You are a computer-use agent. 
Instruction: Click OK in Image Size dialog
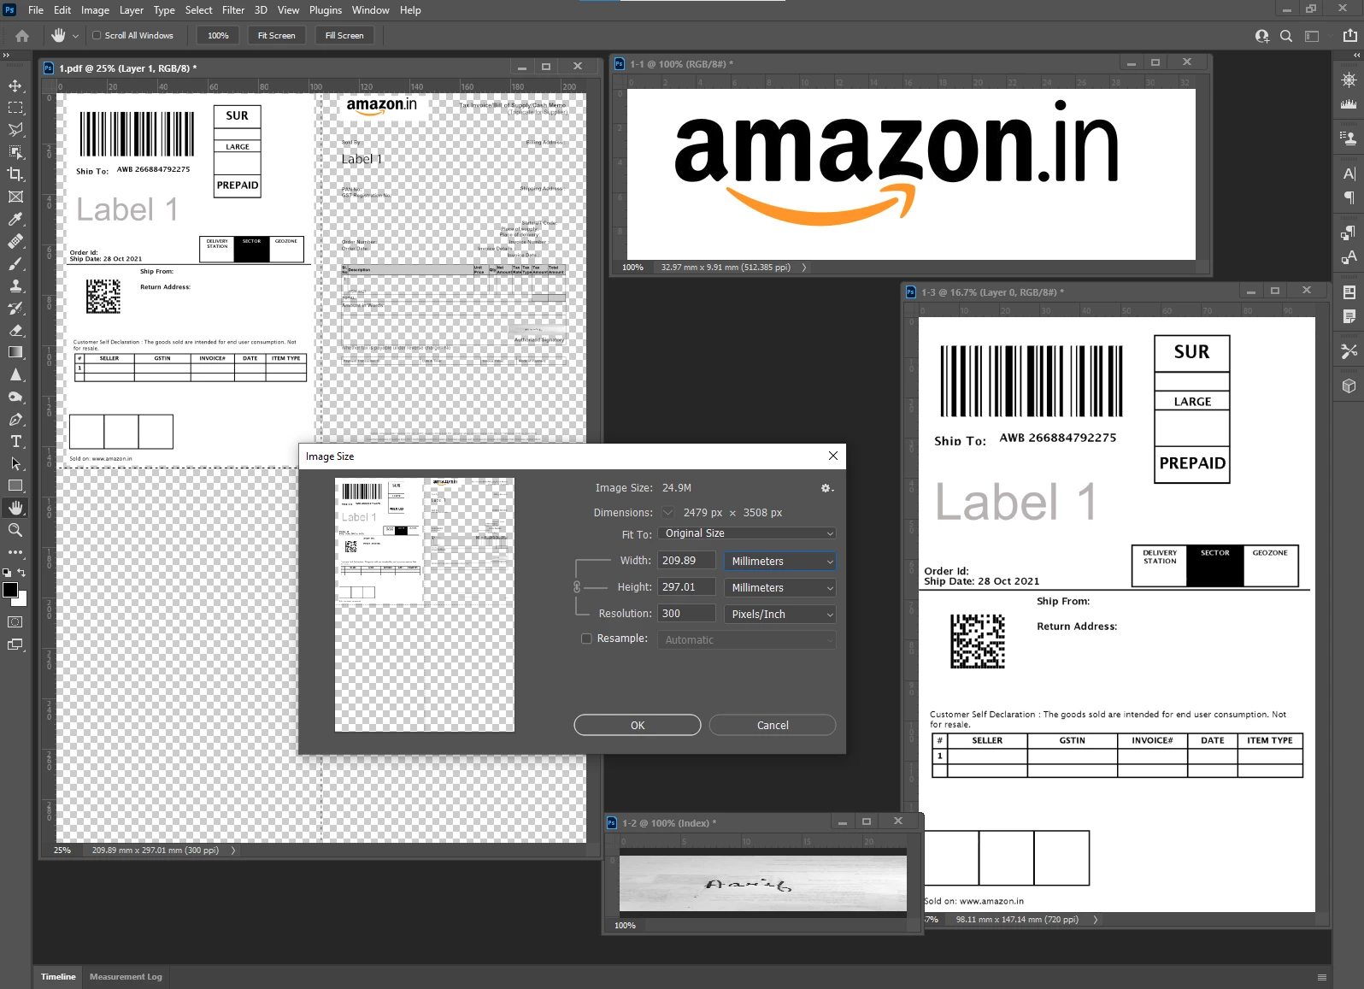click(x=638, y=725)
